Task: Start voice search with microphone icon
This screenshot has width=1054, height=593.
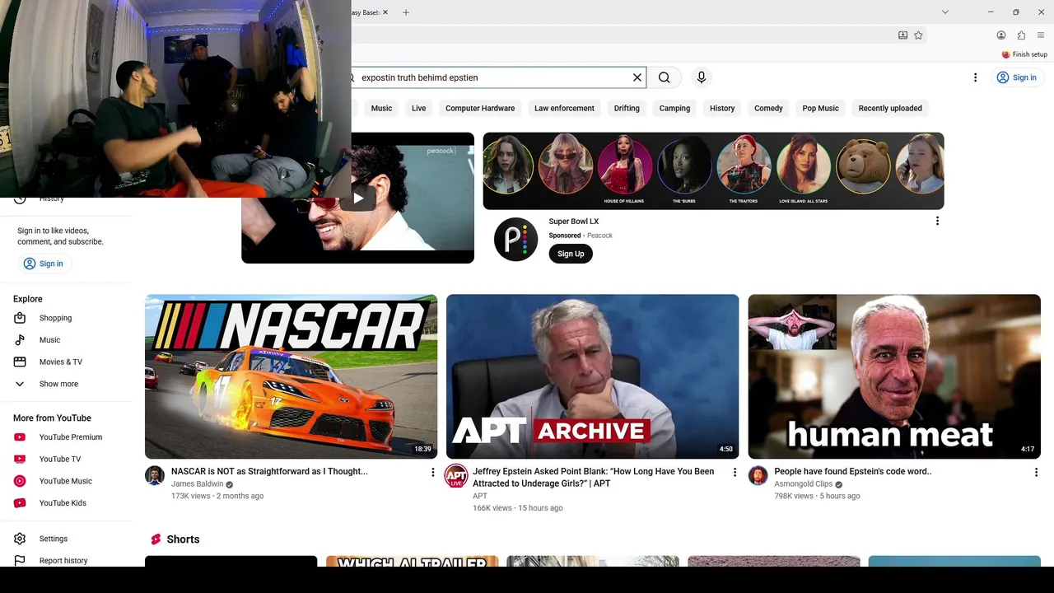Action: pos(702,77)
